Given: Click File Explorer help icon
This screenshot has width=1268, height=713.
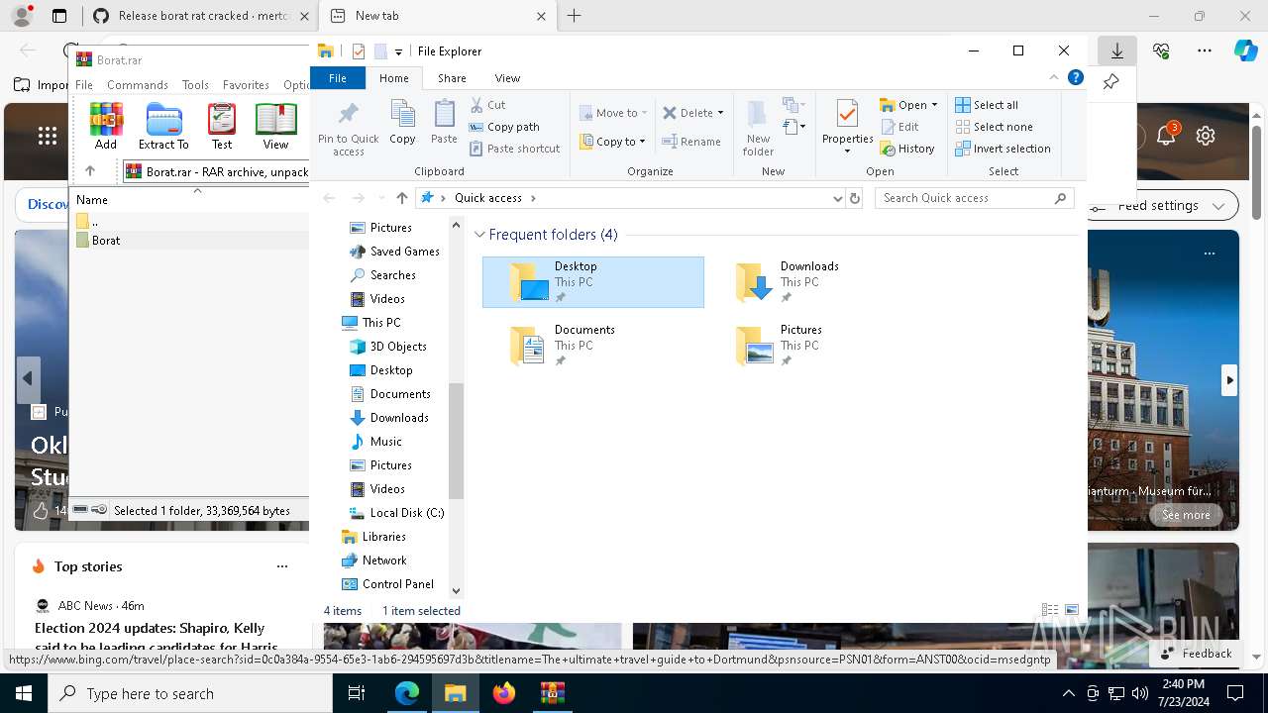Looking at the screenshot, I should [1076, 77].
